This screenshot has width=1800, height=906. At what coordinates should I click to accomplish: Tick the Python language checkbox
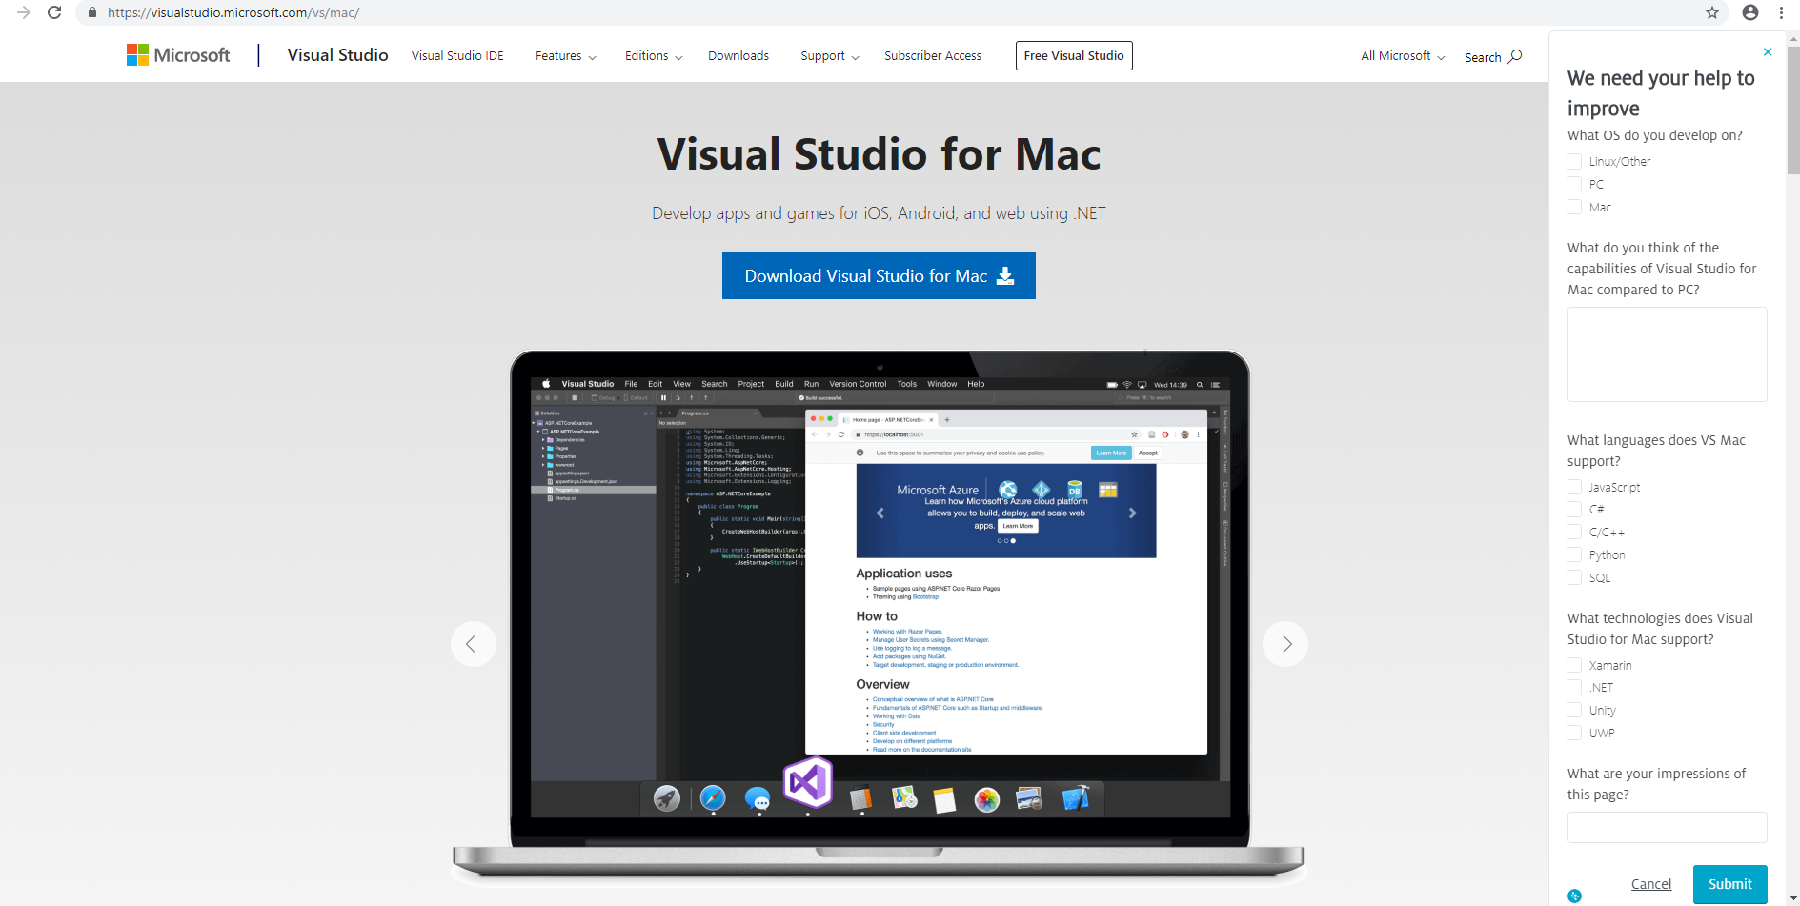(1574, 554)
